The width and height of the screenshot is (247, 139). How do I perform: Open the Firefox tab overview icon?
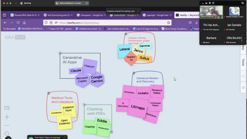[x=4, y=15]
